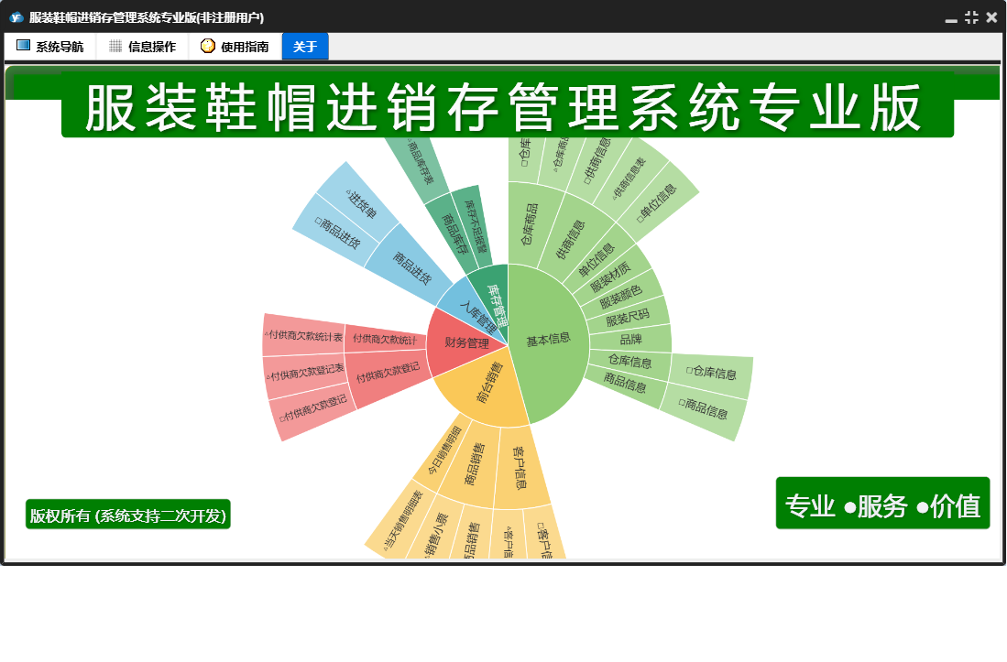The height and width of the screenshot is (662, 1007).
Task: Click the outer 供商信息表 segment
Action: coord(629,179)
